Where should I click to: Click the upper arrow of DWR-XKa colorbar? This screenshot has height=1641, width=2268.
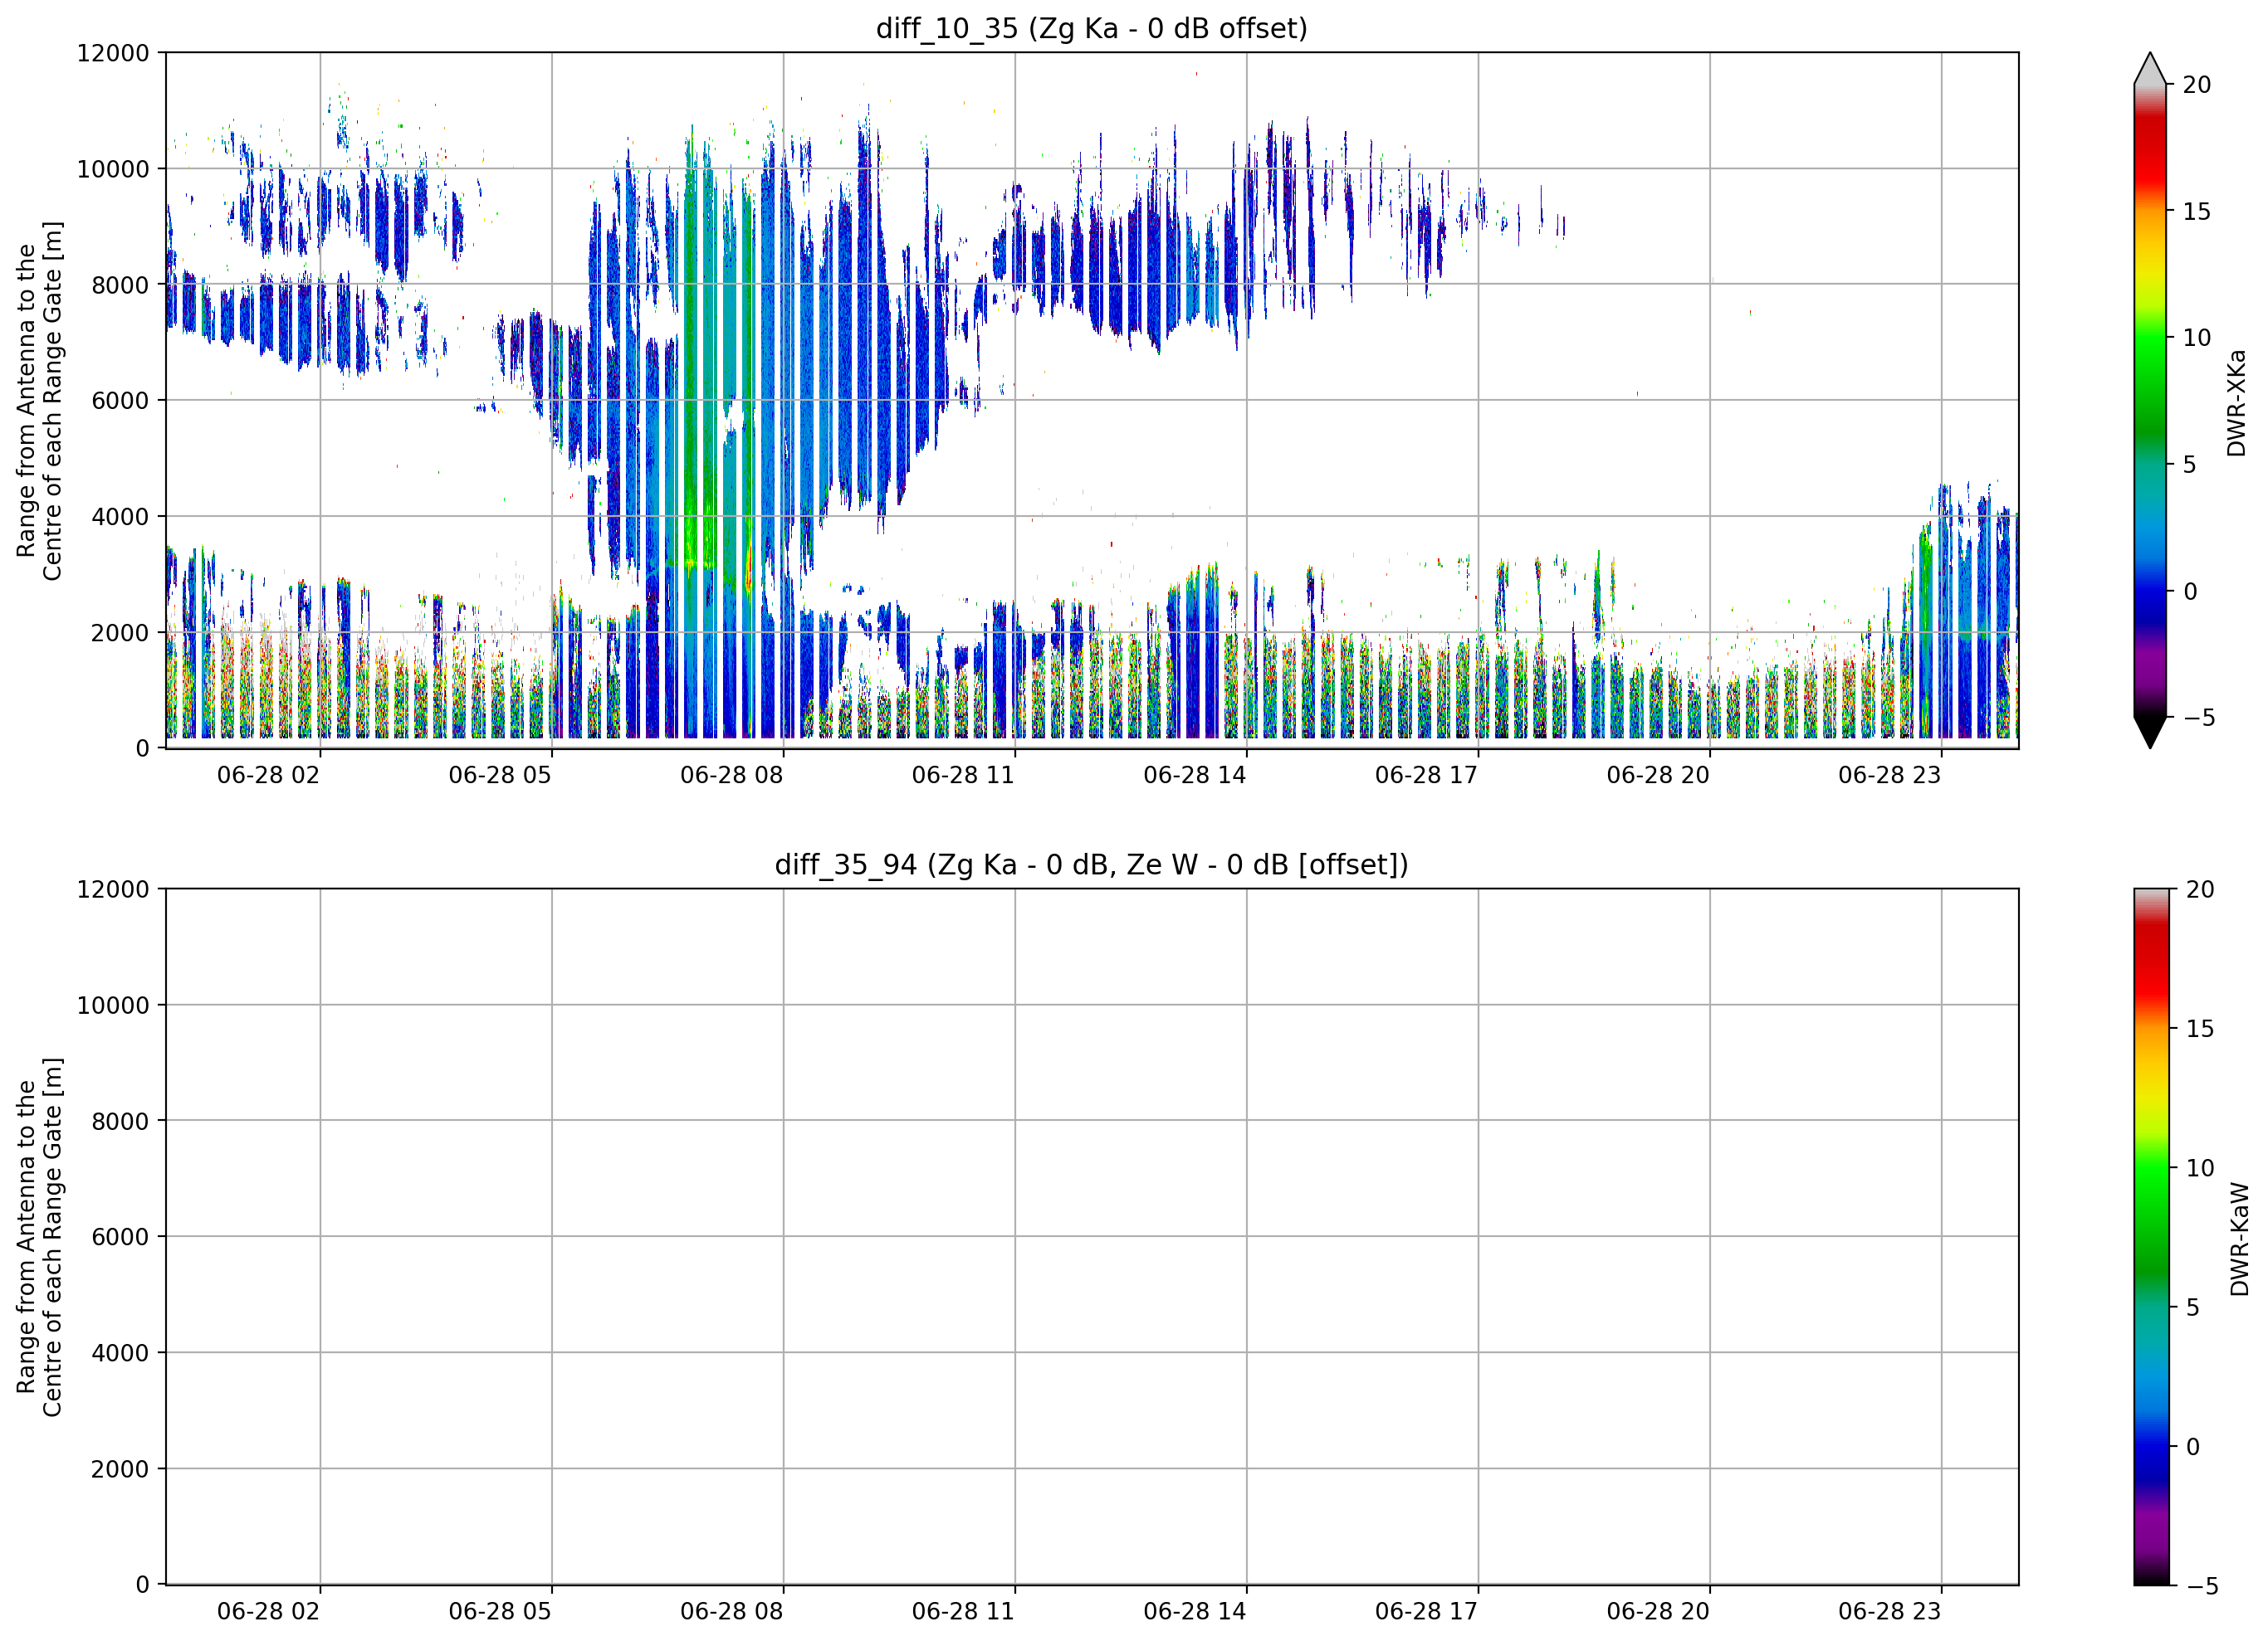coord(2150,68)
